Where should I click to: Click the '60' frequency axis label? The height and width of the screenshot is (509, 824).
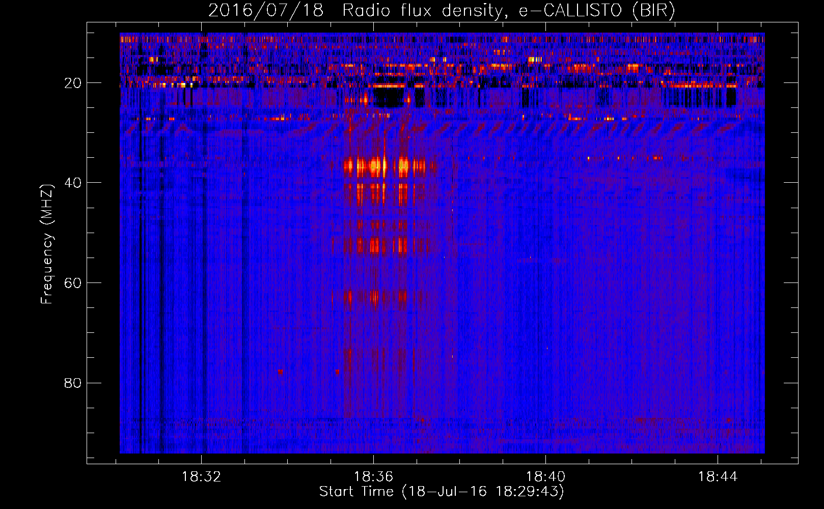click(73, 283)
